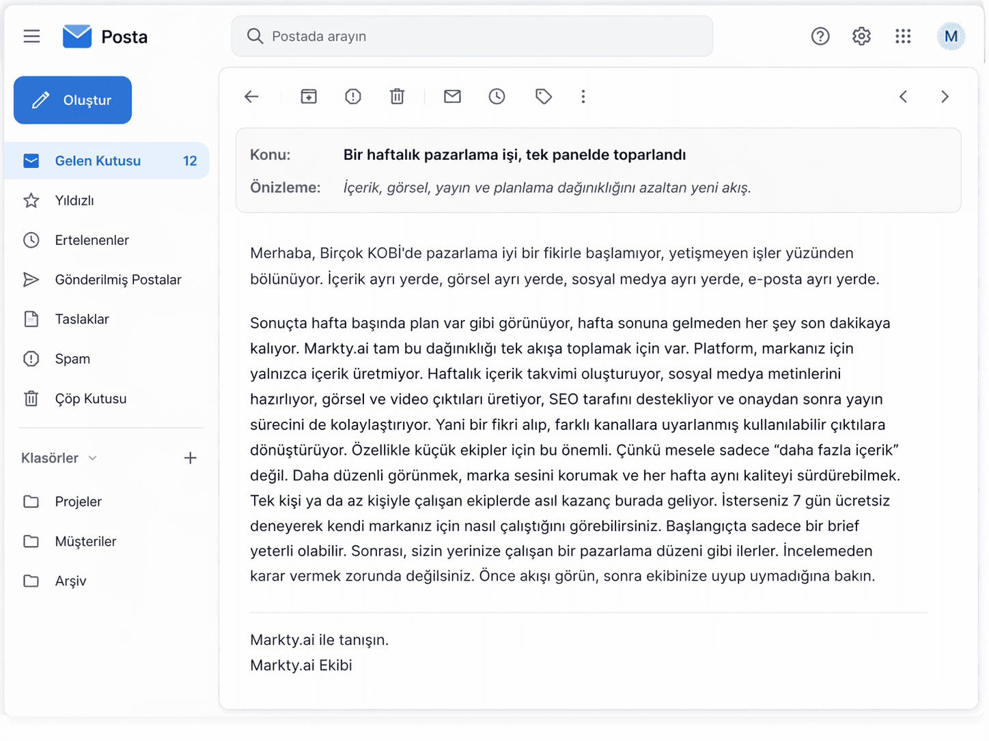The image size is (989, 741).
Task: Click inside the Postada arayın search field
Action: pyautogui.click(x=471, y=35)
